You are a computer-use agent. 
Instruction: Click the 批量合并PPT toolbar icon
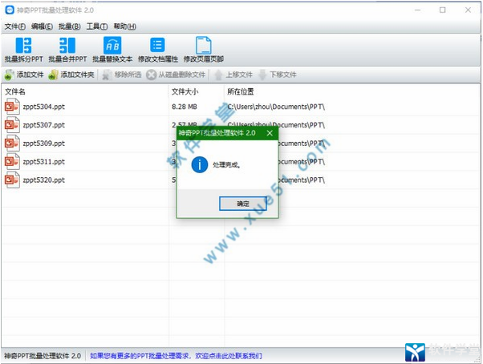pyautogui.click(x=67, y=48)
